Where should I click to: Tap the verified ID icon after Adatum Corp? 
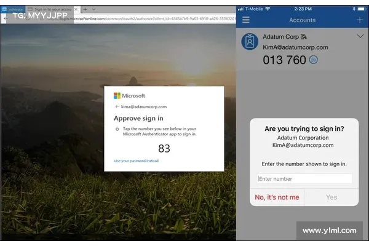pos(304,37)
